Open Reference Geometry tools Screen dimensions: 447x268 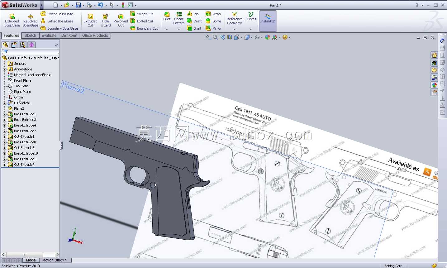click(235, 18)
